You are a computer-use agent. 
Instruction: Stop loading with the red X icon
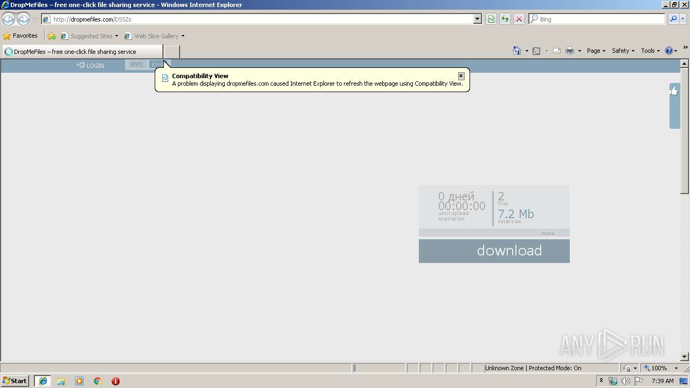point(519,19)
